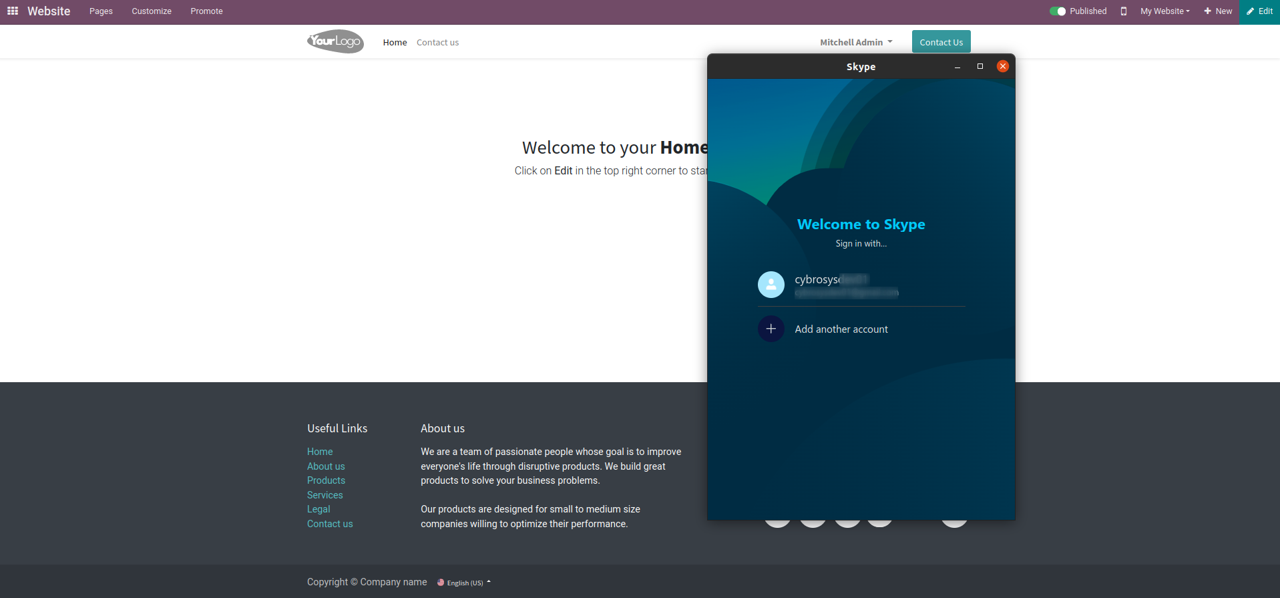Close the Skype window
This screenshot has height=598, width=1280.
click(1002, 66)
